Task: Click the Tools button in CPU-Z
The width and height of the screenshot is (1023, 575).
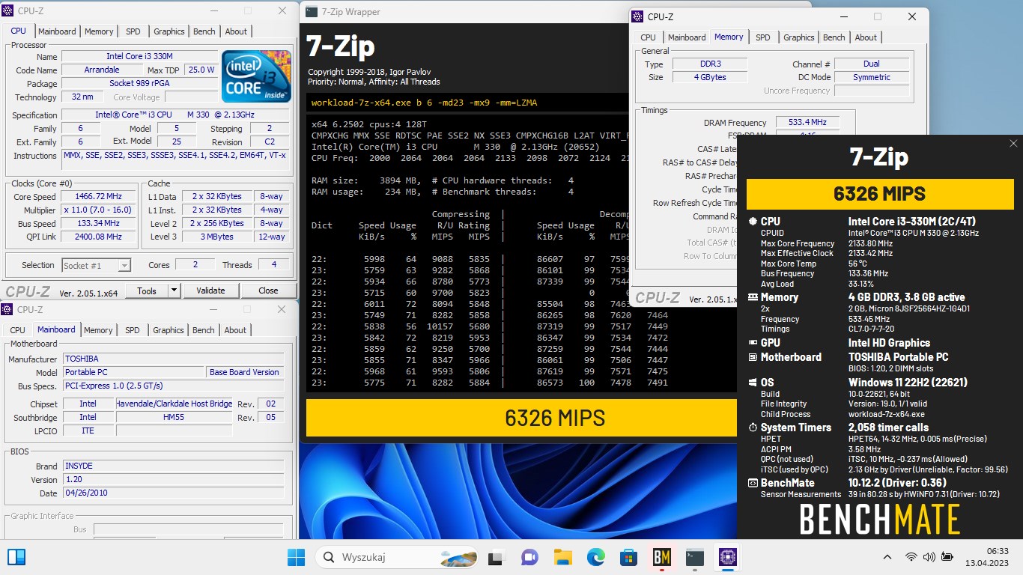Action: 147,290
